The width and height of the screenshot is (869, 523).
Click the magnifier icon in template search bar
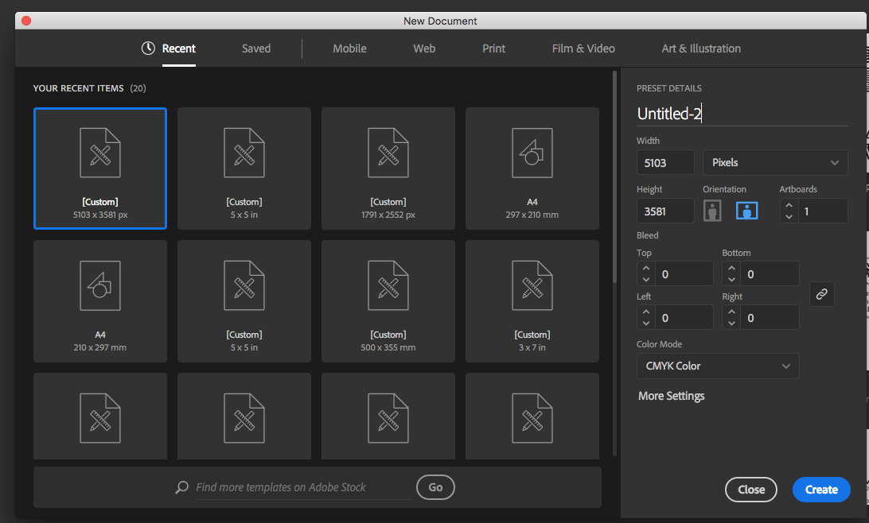click(181, 487)
